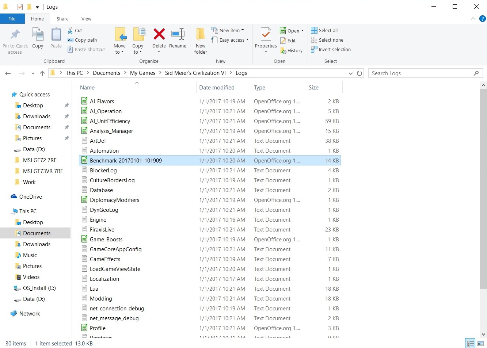Viewport: 487px width, 348px height.
Task: Click Select all icon
Action: pos(314,30)
